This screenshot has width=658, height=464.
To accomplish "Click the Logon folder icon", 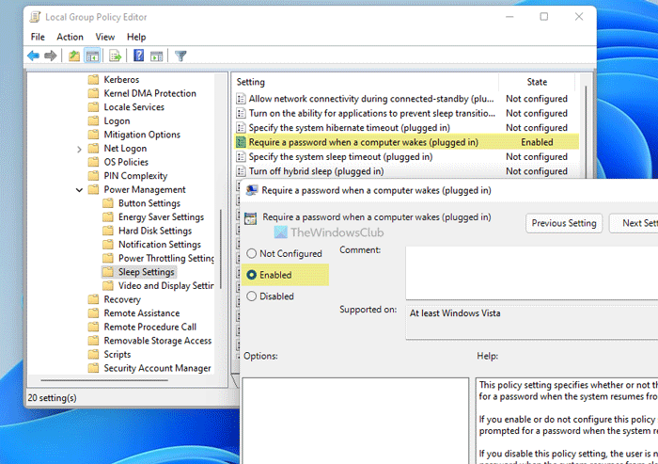I will click(x=93, y=121).
